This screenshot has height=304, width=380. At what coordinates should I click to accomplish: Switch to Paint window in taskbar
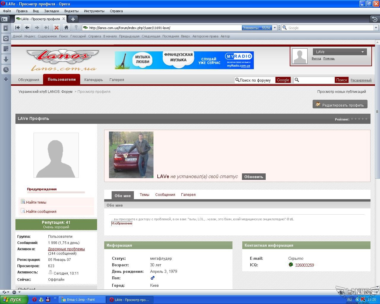pos(82,300)
